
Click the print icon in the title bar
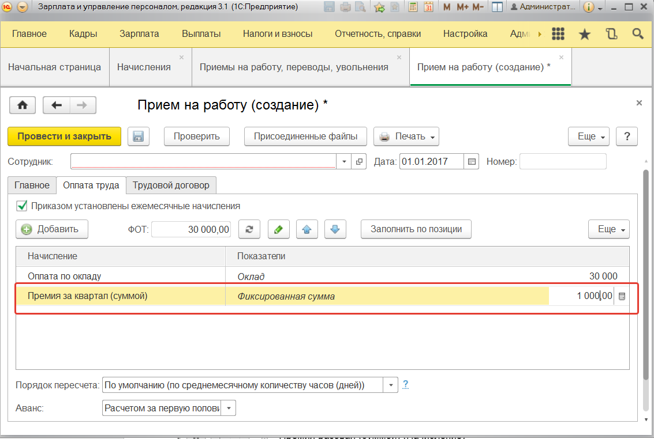click(345, 7)
